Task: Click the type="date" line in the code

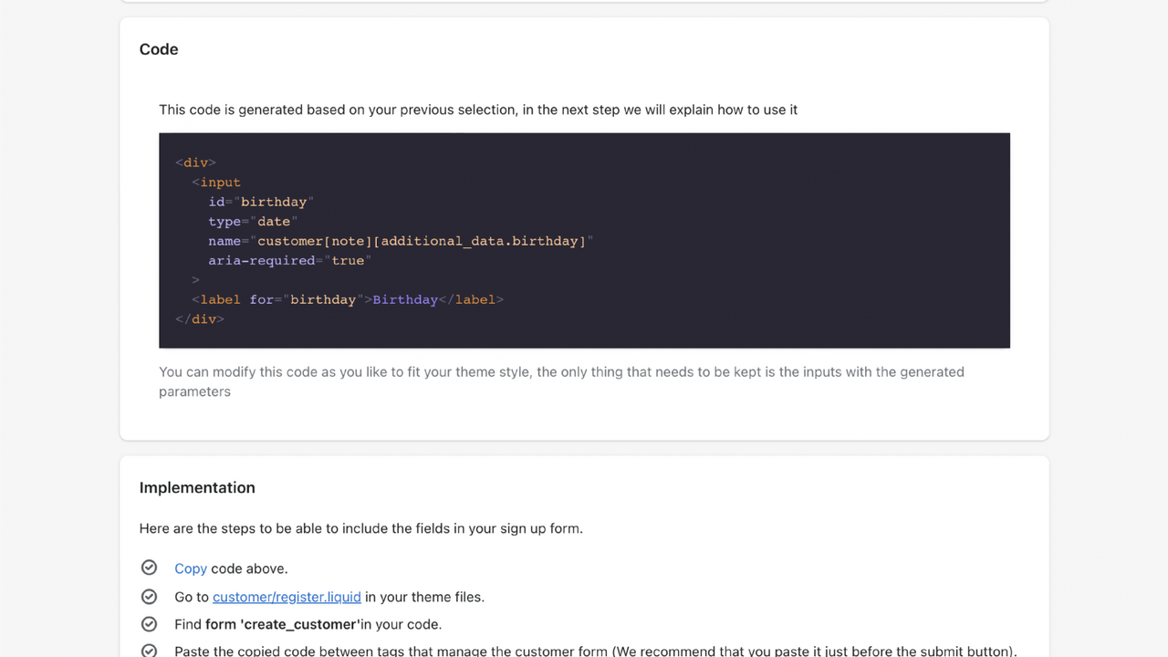Action: point(253,222)
